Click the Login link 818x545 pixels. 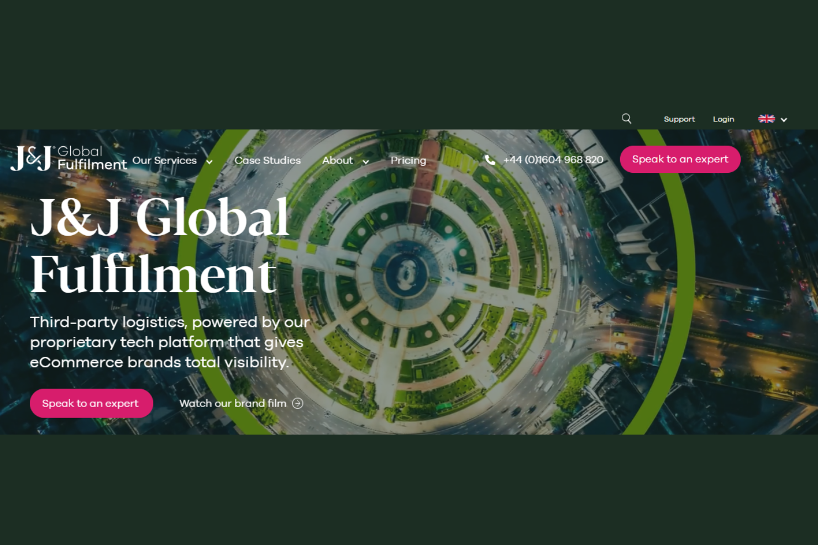723,119
